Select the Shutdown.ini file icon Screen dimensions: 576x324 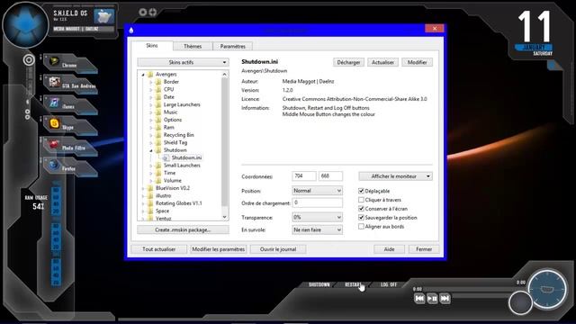click(166, 157)
